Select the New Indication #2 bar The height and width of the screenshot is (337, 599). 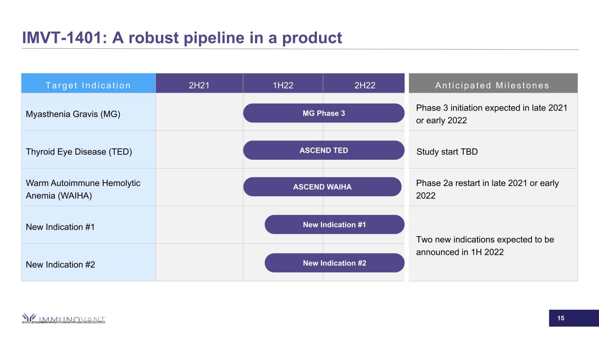pyautogui.click(x=334, y=263)
